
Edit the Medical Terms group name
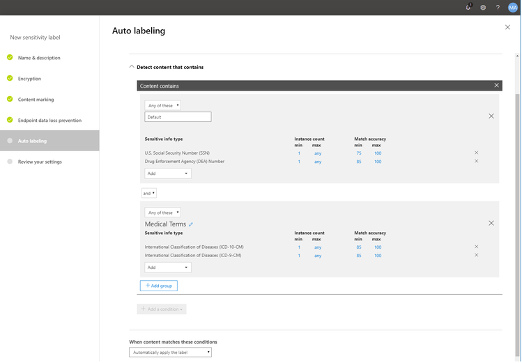click(x=191, y=224)
